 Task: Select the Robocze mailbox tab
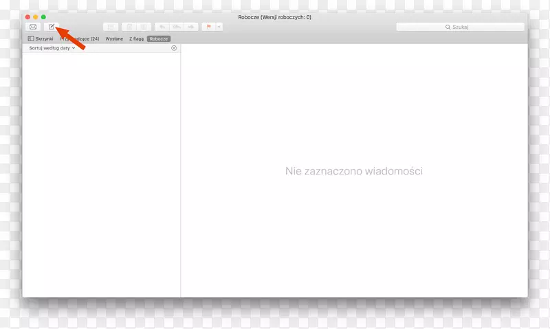(x=159, y=39)
